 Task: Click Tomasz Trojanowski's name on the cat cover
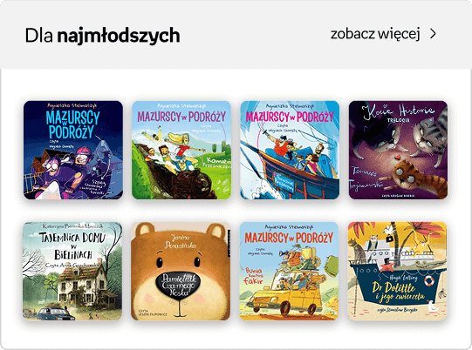(x=366, y=178)
